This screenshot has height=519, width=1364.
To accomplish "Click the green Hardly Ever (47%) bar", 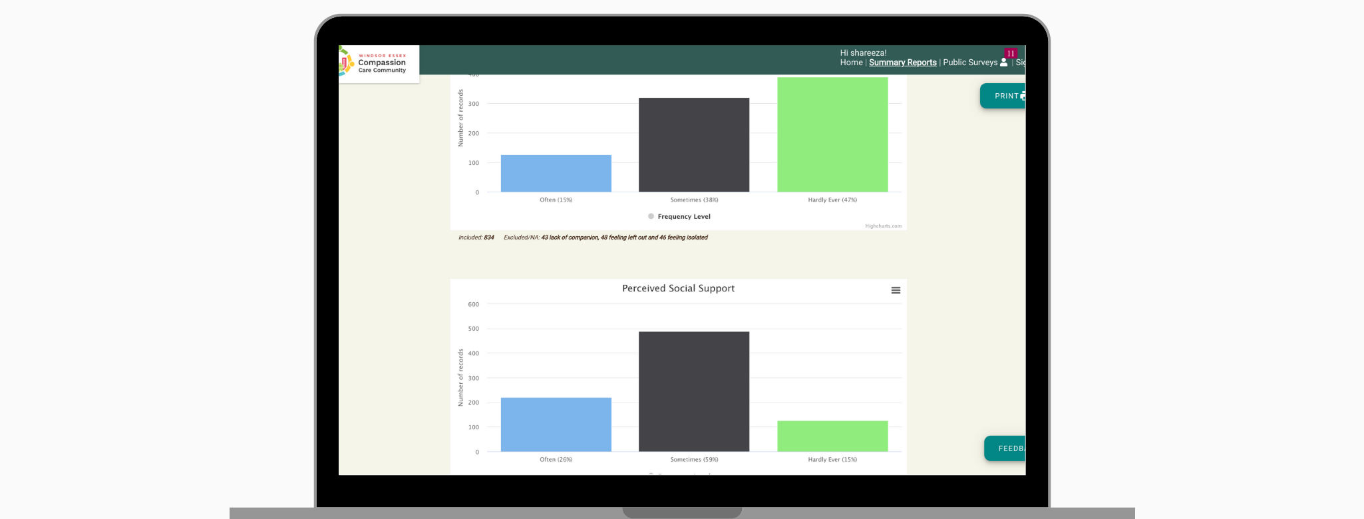I will 832,135.
